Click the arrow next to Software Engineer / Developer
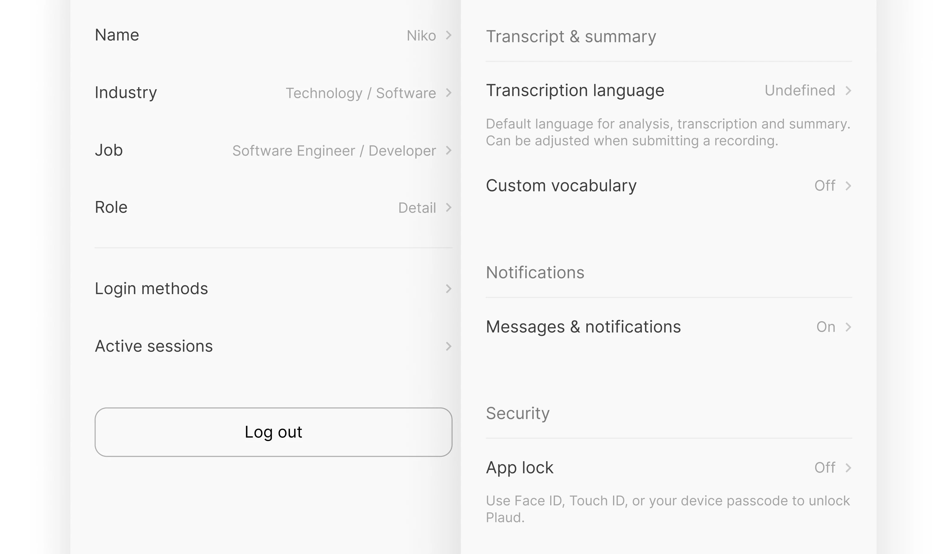This screenshot has height=554, width=946. (448, 151)
